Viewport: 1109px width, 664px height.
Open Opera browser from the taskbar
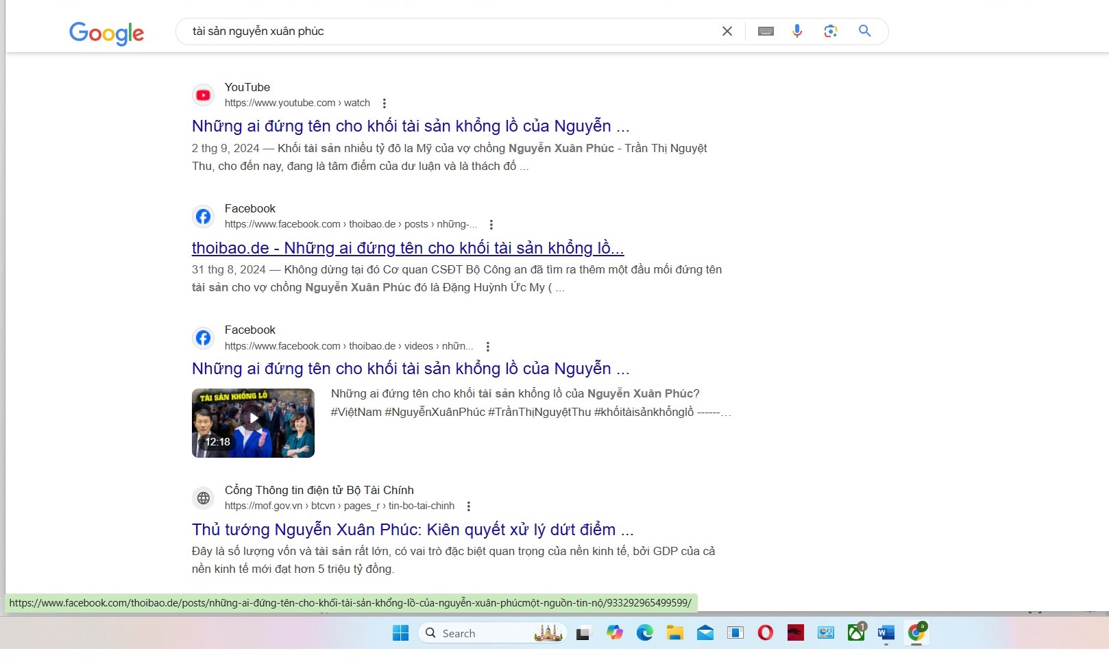(x=766, y=633)
